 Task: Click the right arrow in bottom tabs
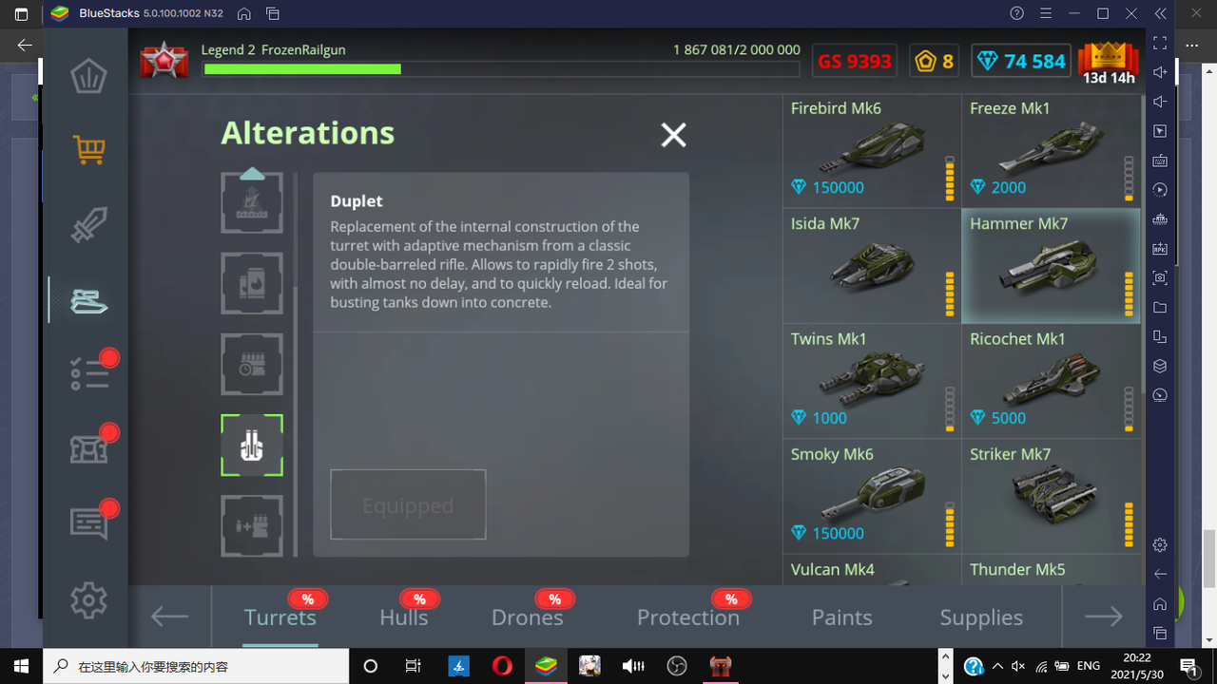tap(1103, 617)
